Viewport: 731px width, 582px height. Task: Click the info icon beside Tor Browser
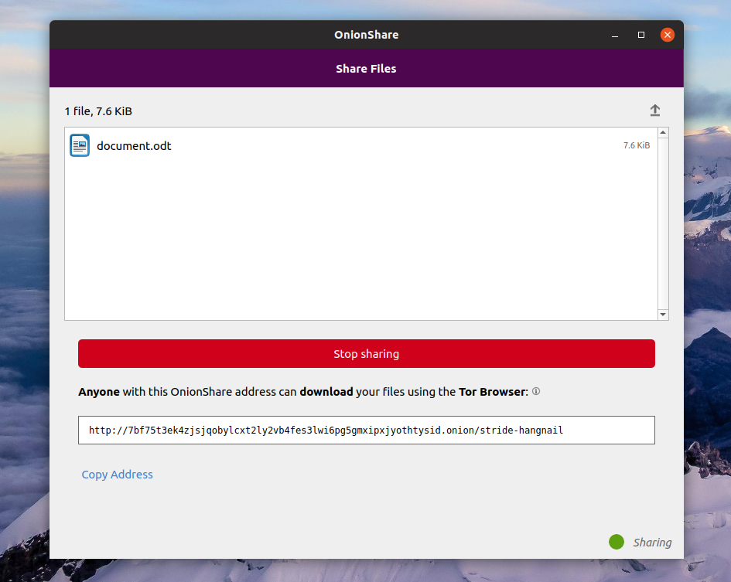coord(536,392)
